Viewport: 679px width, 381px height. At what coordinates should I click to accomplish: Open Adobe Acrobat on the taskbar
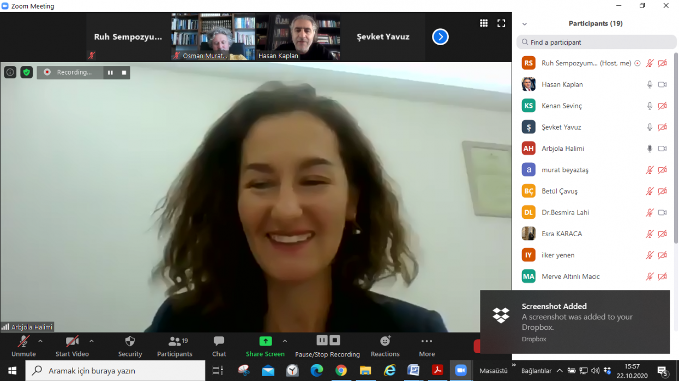coord(437,371)
